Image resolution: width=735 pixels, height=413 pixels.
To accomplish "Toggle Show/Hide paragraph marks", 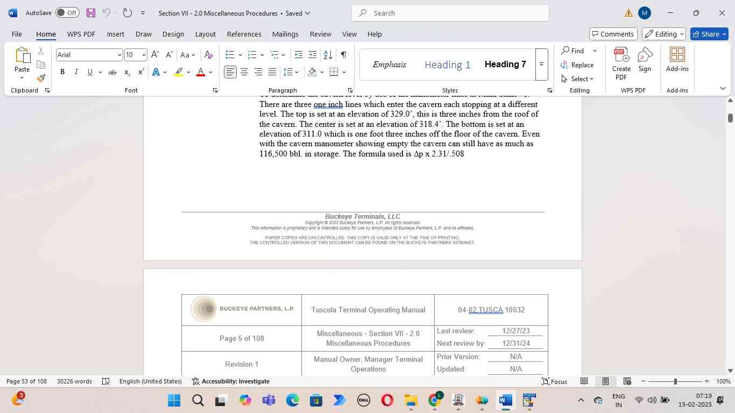I will [343, 55].
